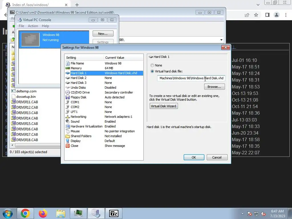This screenshot has width=292, height=219.
Task: Confirm settings with OK
Action: (x=194, y=157)
